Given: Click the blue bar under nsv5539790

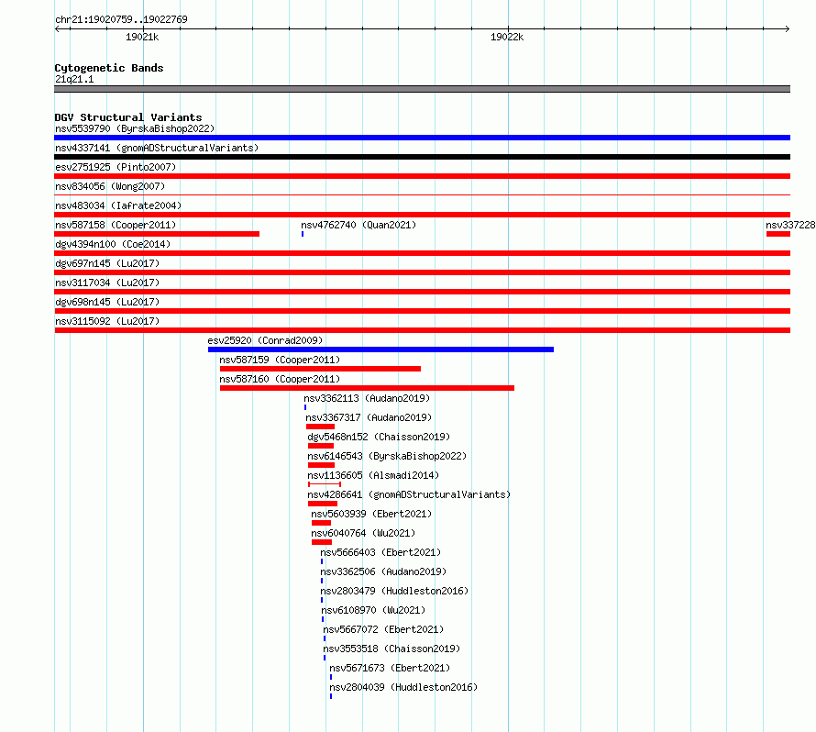Looking at the screenshot, I should tap(422, 138).
